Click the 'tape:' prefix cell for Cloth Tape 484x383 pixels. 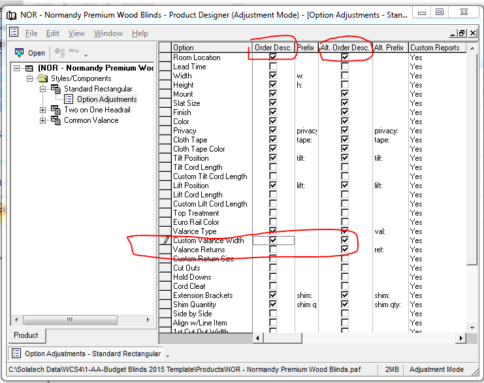[x=306, y=140]
